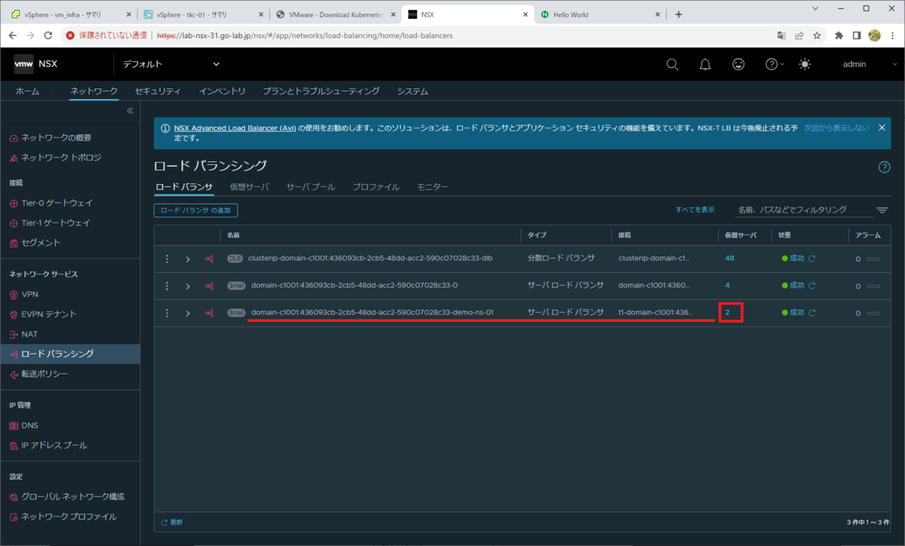Viewport: 905px width, 546px height.
Task: Select the モニター sub-tab
Action: pos(432,186)
